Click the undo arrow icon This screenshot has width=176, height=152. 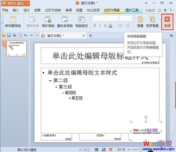point(26,35)
